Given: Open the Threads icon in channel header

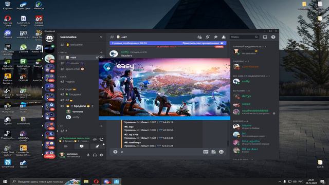Looking at the screenshot, I should pos(199,37).
